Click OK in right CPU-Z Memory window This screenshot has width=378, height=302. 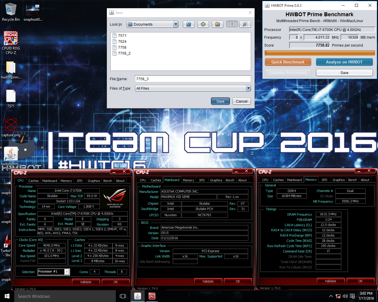click(x=361, y=281)
